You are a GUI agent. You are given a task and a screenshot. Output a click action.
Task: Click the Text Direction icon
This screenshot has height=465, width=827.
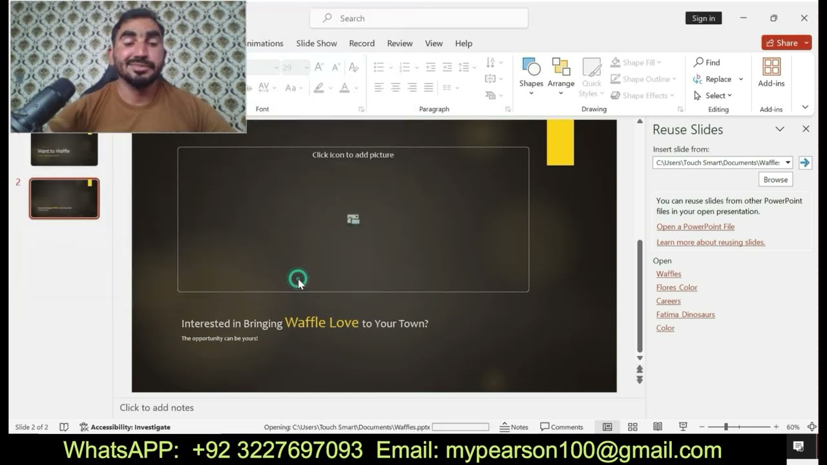[x=491, y=63]
